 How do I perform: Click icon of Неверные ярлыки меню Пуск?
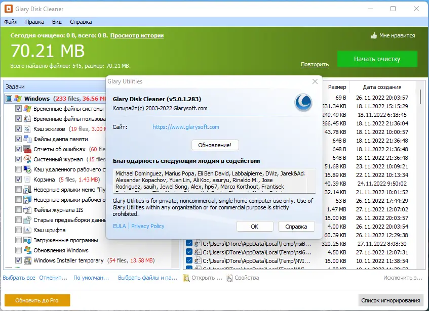pyautogui.click(x=27, y=190)
